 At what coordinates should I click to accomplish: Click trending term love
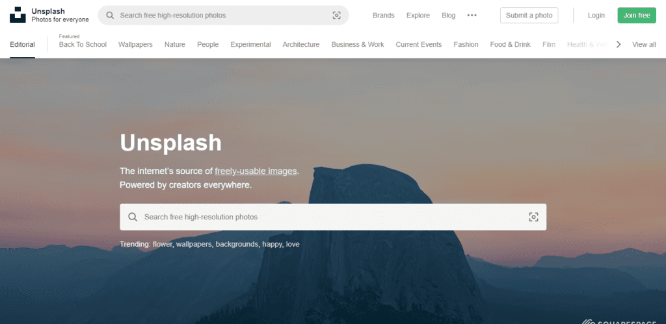point(293,244)
